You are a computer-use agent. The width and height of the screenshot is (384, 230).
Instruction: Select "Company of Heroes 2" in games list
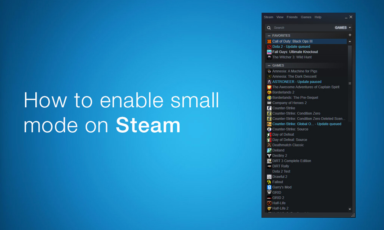coord(290,103)
